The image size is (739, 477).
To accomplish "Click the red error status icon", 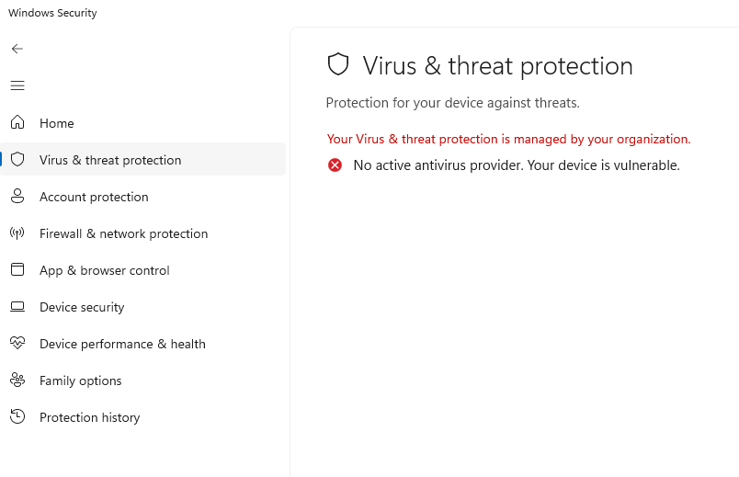I will point(335,165).
